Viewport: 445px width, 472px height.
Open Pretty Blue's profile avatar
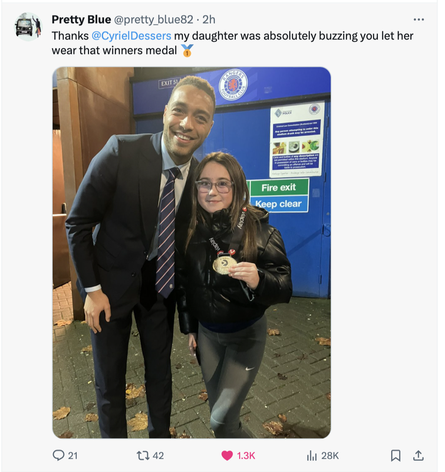tap(28, 27)
